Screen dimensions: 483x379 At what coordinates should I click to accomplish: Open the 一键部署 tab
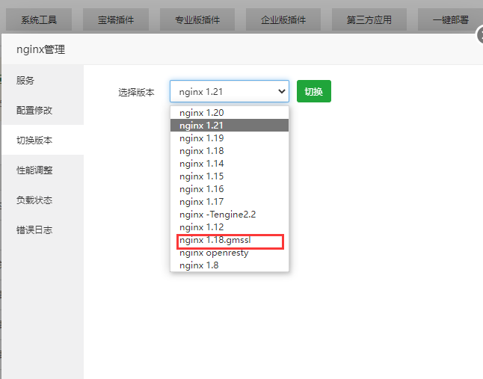tap(450, 19)
